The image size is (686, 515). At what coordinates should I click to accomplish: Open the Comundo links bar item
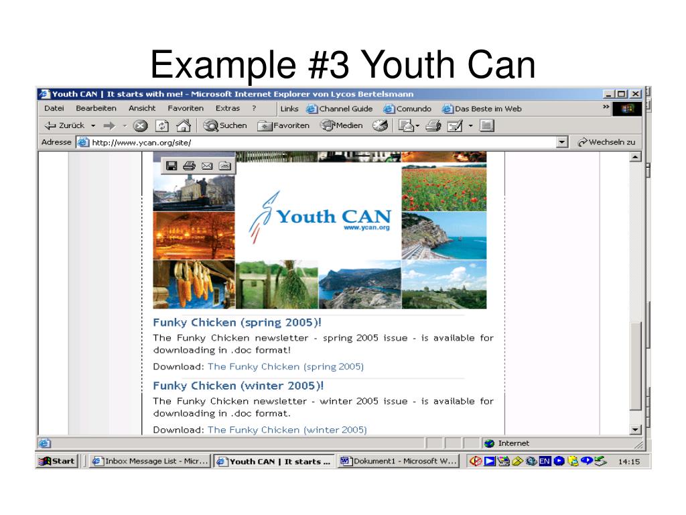(x=407, y=109)
